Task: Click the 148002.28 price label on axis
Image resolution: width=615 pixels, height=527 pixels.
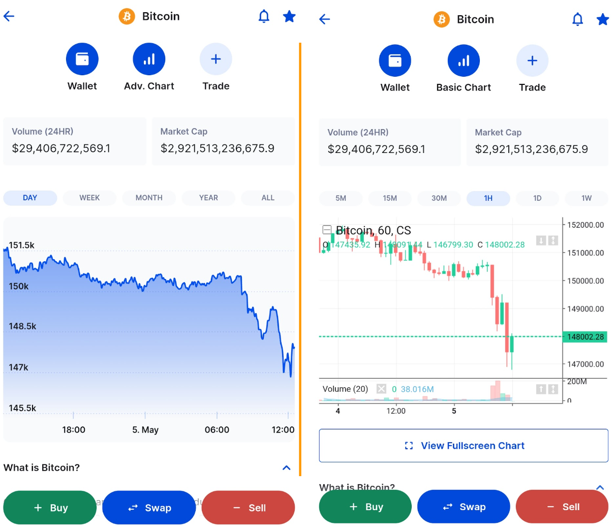Action: 586,337
